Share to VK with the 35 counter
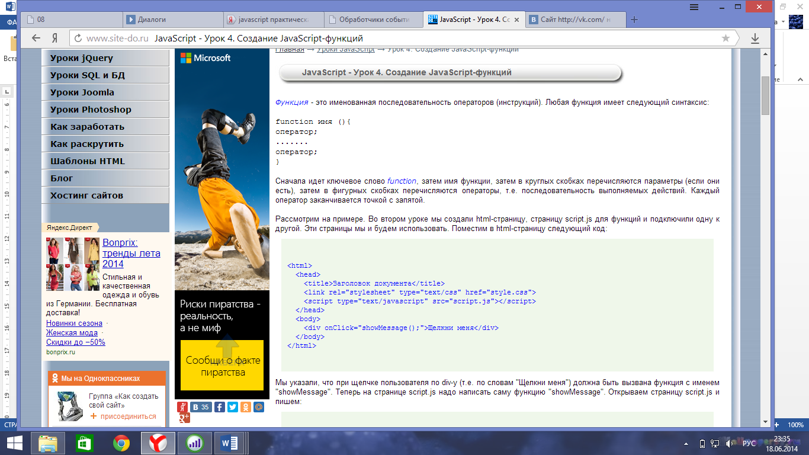809x455 pixels. pyautogui.click(x=201, y=407)
